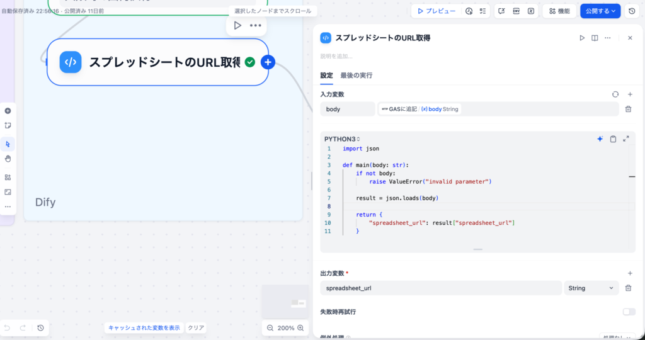Click the AI code generator sparkle icon

(x=600, y=139)
